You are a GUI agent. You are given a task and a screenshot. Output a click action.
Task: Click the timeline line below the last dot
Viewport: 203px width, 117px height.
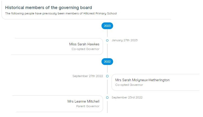coord(107,107)
